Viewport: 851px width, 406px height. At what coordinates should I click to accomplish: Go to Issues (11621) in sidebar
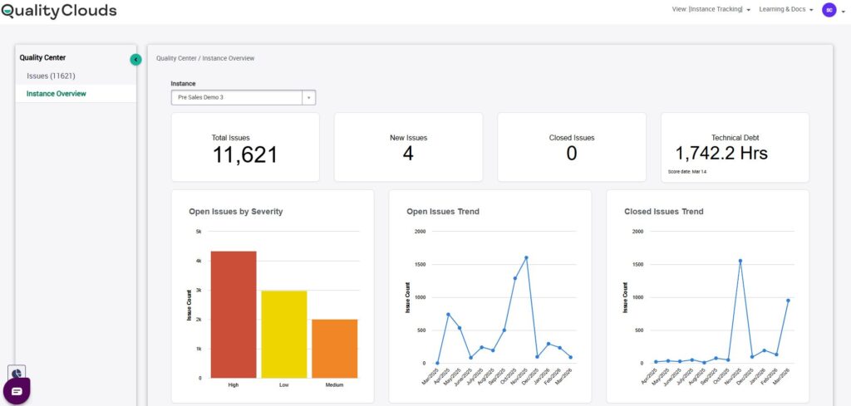tap(51, 76)
